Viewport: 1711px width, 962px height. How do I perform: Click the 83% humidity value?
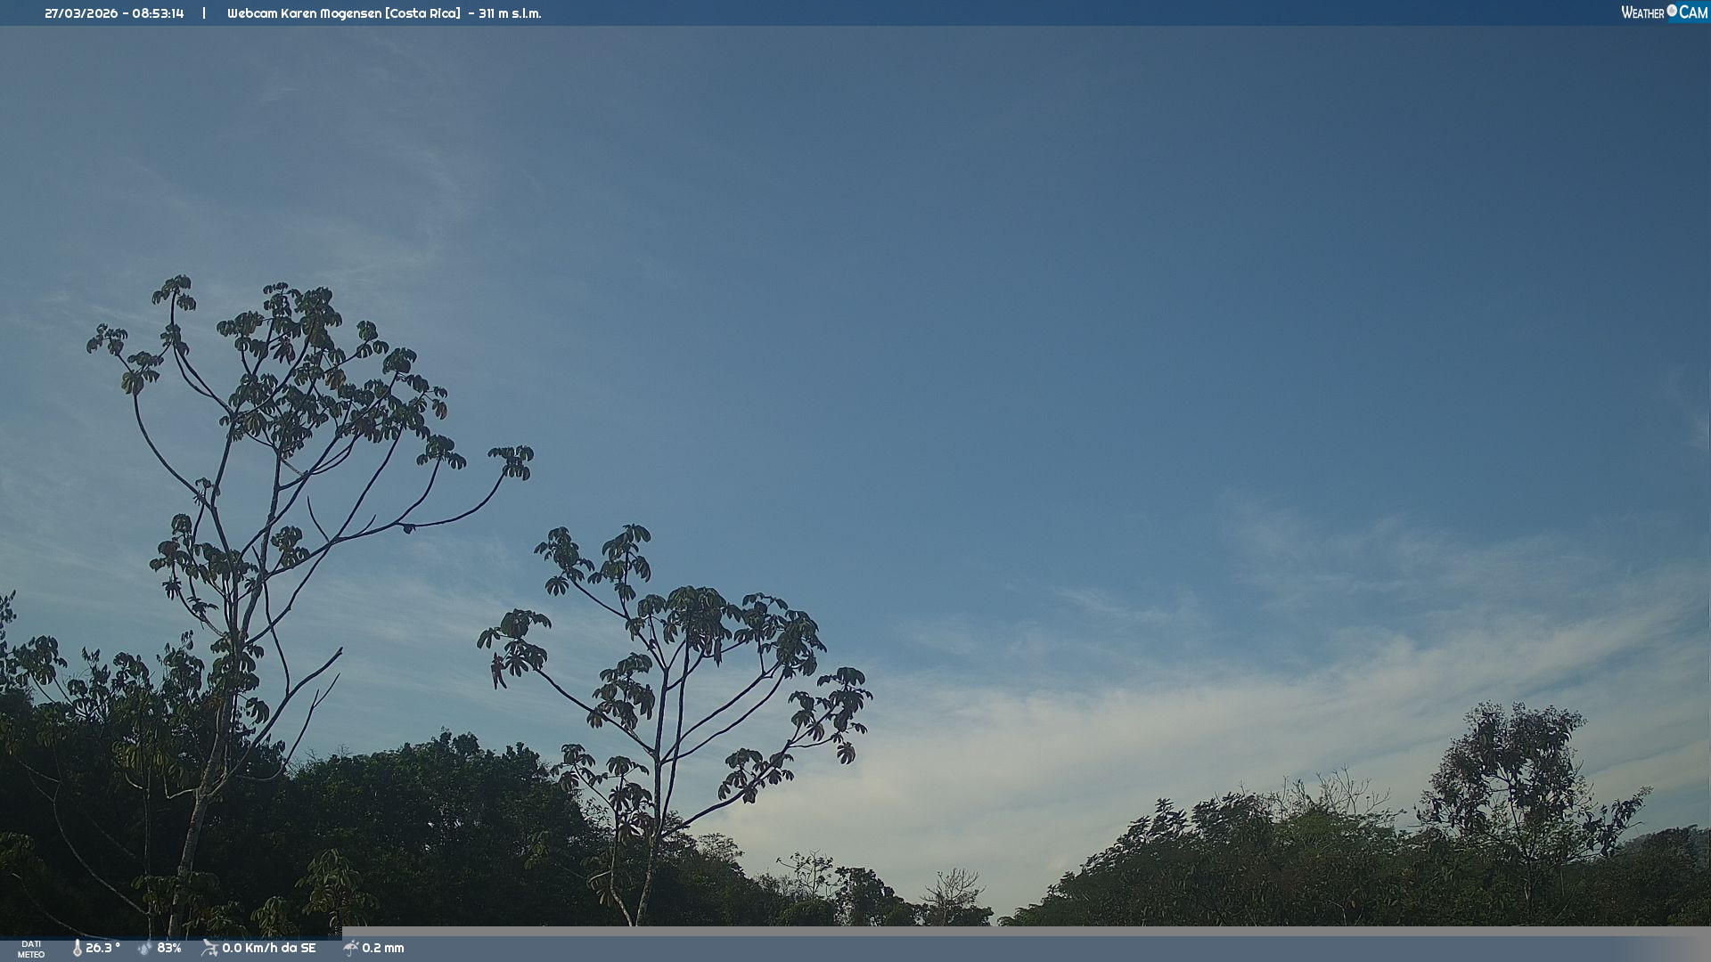pyautogui.click(x=169, y=949)
